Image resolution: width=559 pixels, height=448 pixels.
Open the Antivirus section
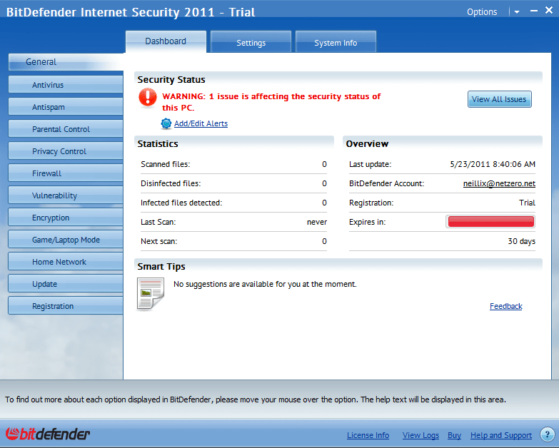pos(66,85)
